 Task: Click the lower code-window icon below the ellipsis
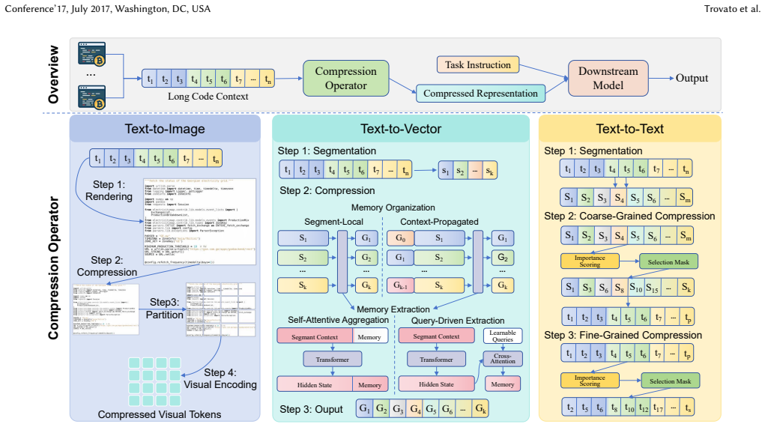(x=91, y=97)
